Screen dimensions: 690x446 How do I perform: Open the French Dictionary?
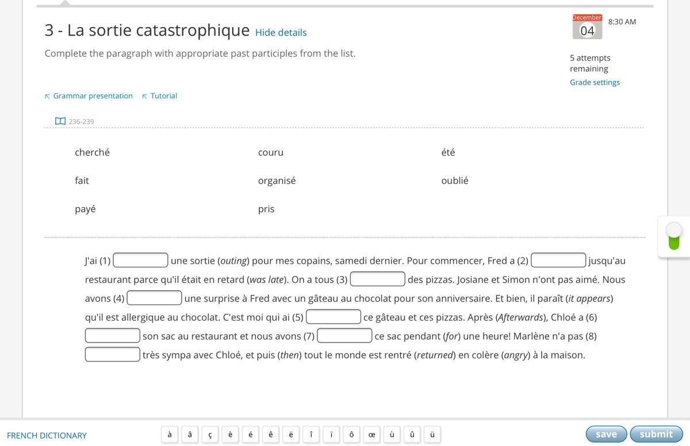pyautogui.click(x=47, y=435)
